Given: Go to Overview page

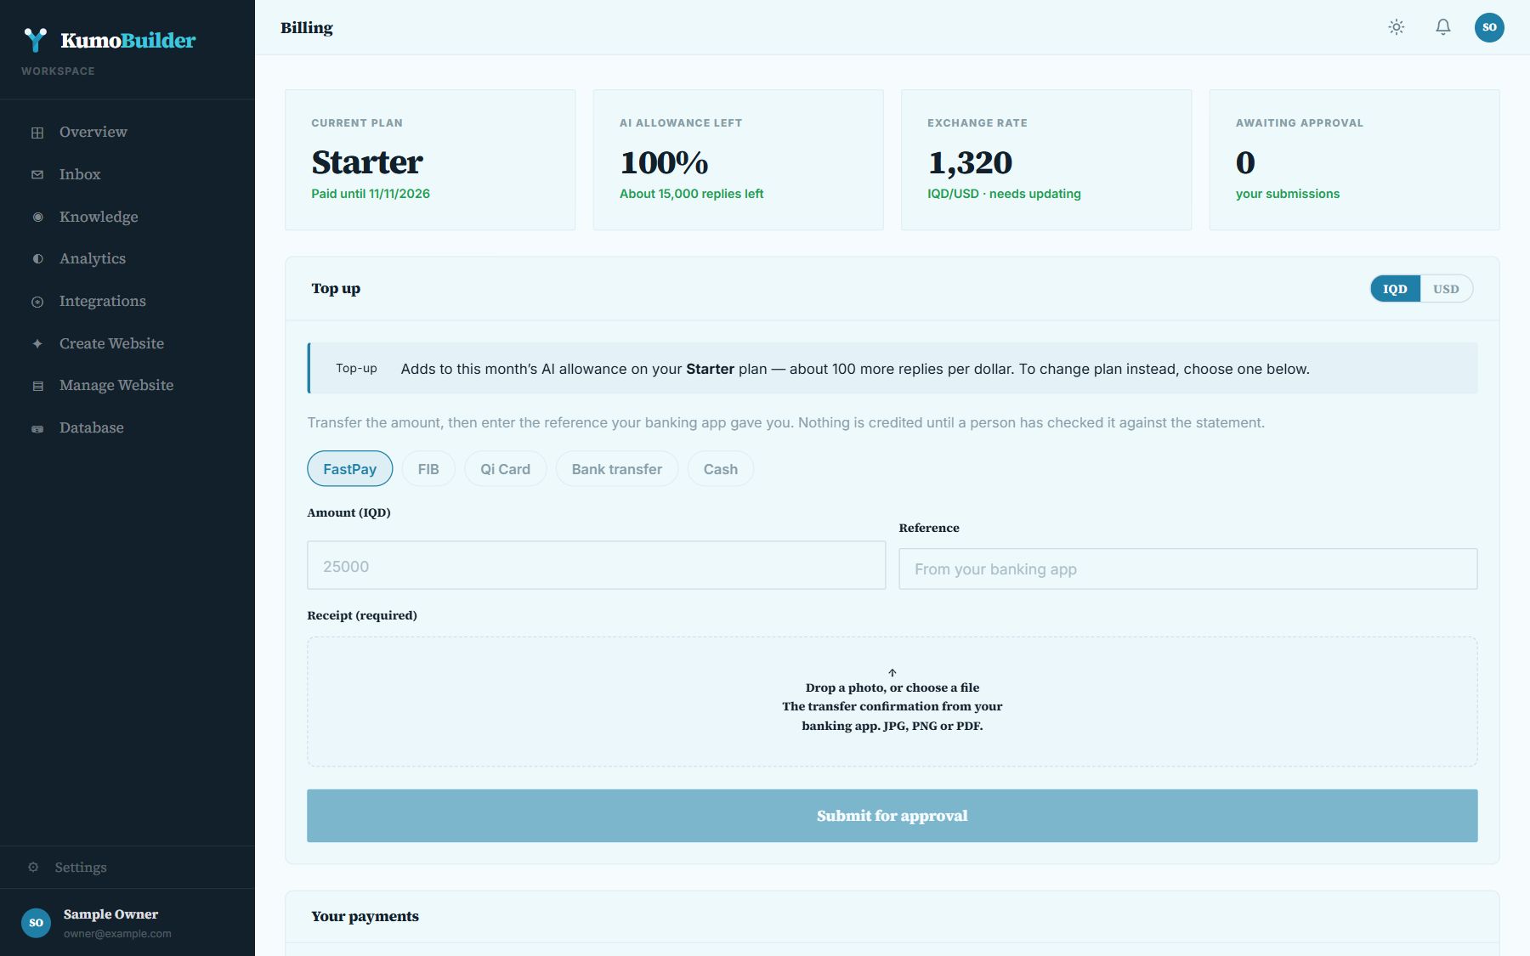Looking at the screenshot, I should pos(127,132).
